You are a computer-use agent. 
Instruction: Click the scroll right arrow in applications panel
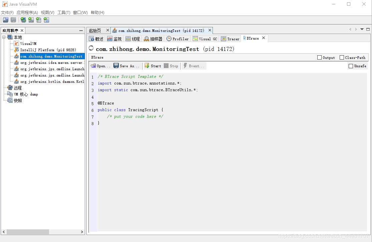[x=82, y=232]
